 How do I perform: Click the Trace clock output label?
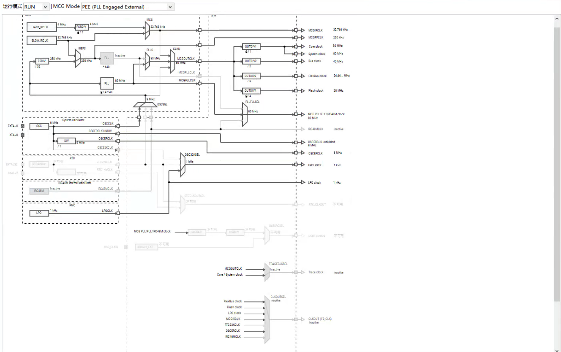pyautogui.click(x=316, y=272)
